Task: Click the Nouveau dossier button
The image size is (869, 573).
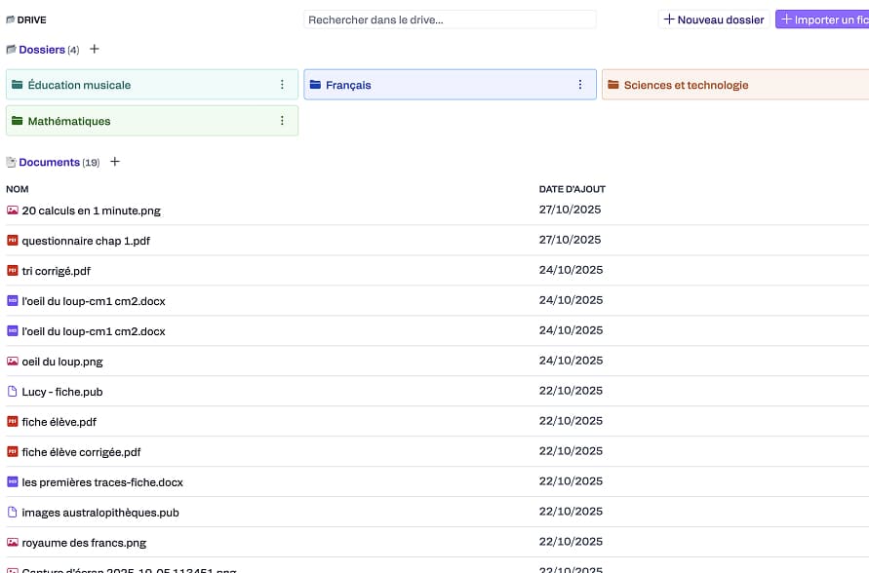Action: tap(713, 19)
